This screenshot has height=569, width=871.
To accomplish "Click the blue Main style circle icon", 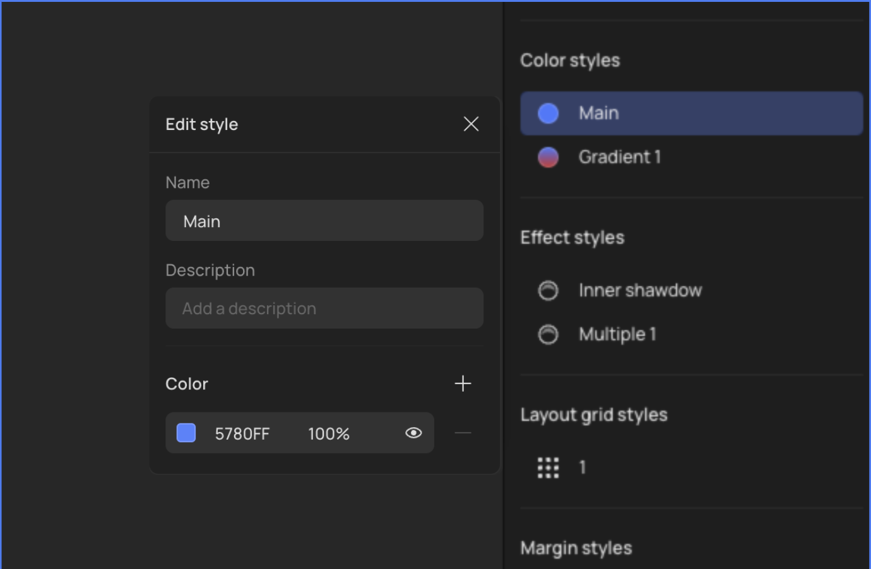I will pos(548,114).
